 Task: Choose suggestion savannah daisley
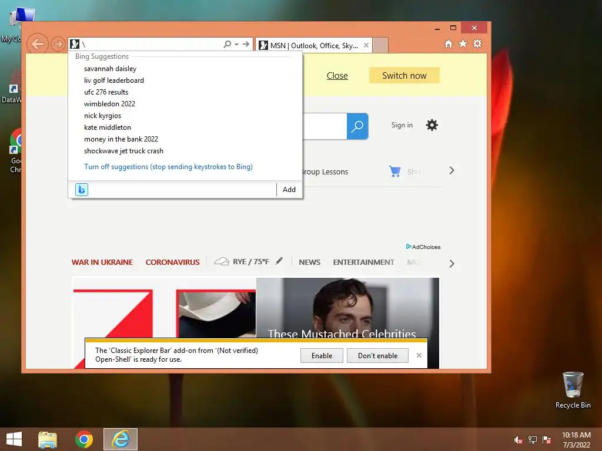(x=110, y=69)
